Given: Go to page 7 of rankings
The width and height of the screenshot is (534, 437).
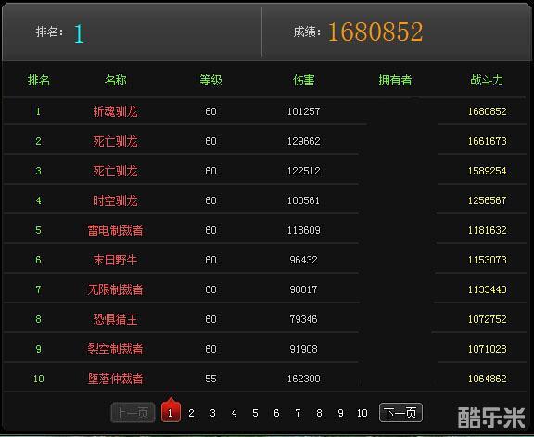Looking at the screenshot, I should (x=298, y=413).
